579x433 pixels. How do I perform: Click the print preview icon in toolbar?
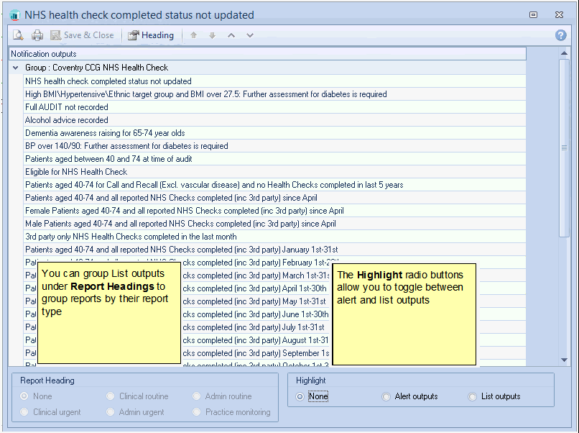[17, 35]
